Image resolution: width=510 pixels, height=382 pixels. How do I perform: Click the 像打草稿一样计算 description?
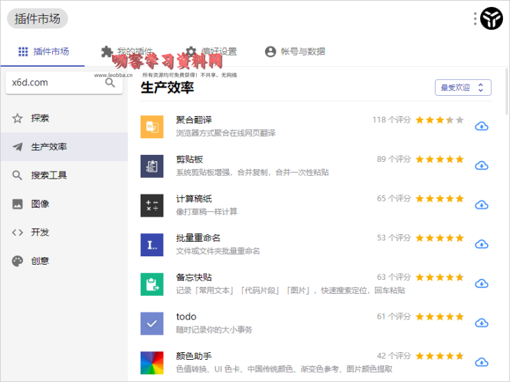tap(207, 212)
